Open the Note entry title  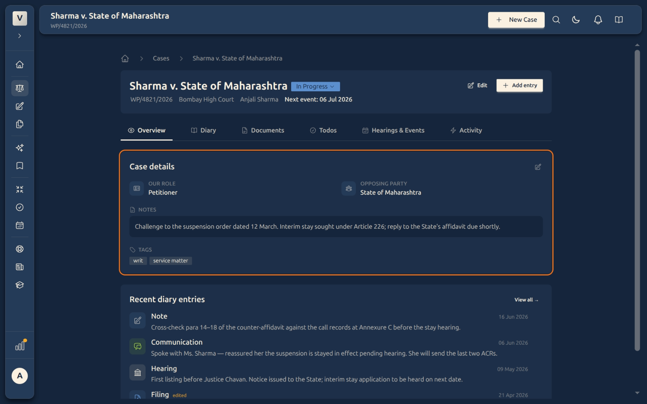coord(159,316)
